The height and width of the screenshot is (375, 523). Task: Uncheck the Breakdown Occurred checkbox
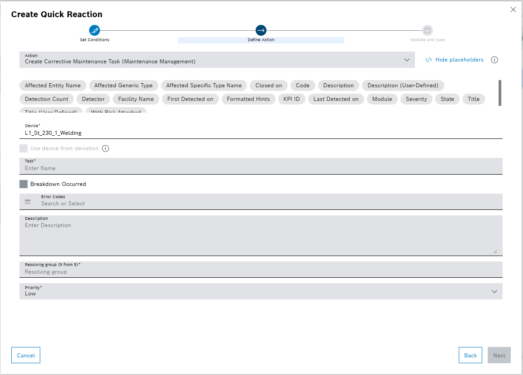tap(24, 184)
